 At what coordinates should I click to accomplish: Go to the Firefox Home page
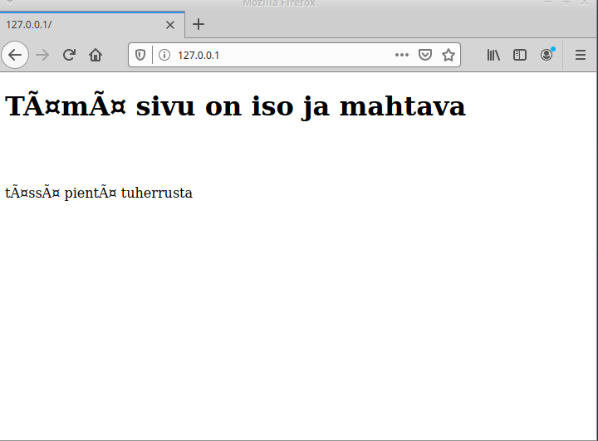[96, 55]
